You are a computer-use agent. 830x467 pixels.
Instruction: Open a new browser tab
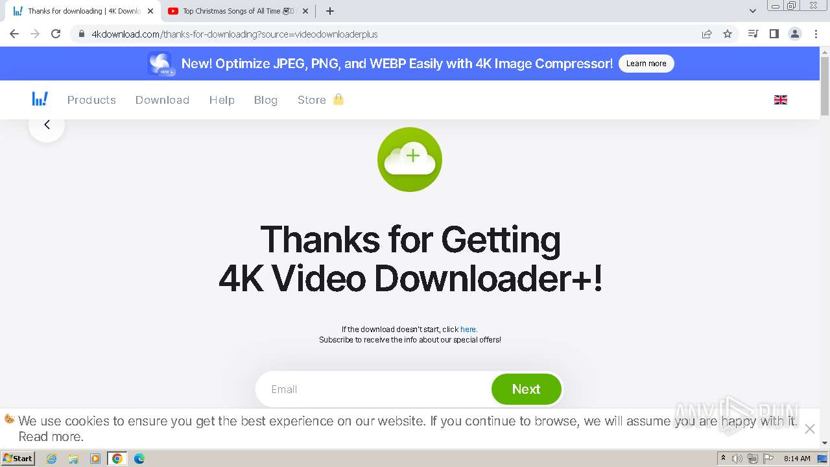click(x=329, y=11)
